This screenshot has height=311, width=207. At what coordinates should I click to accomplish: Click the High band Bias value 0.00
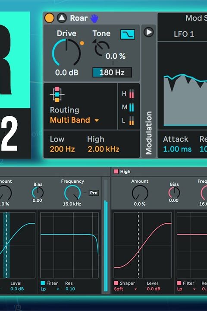(x=174, y=200)
